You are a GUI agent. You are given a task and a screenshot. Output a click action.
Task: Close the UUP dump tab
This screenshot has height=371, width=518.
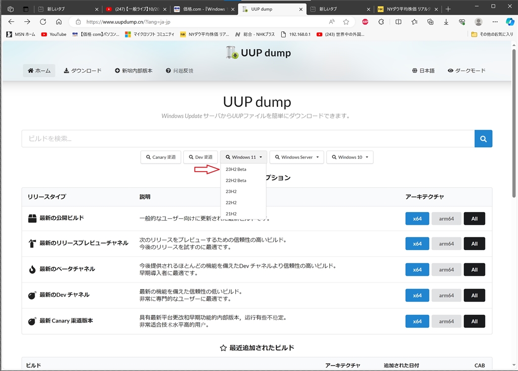click(x=300, y=9)
